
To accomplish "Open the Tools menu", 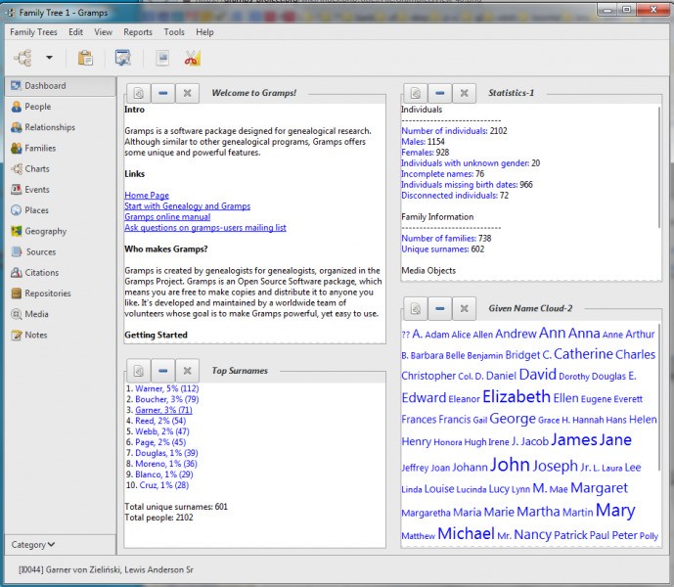I will (x=174, y=32).
